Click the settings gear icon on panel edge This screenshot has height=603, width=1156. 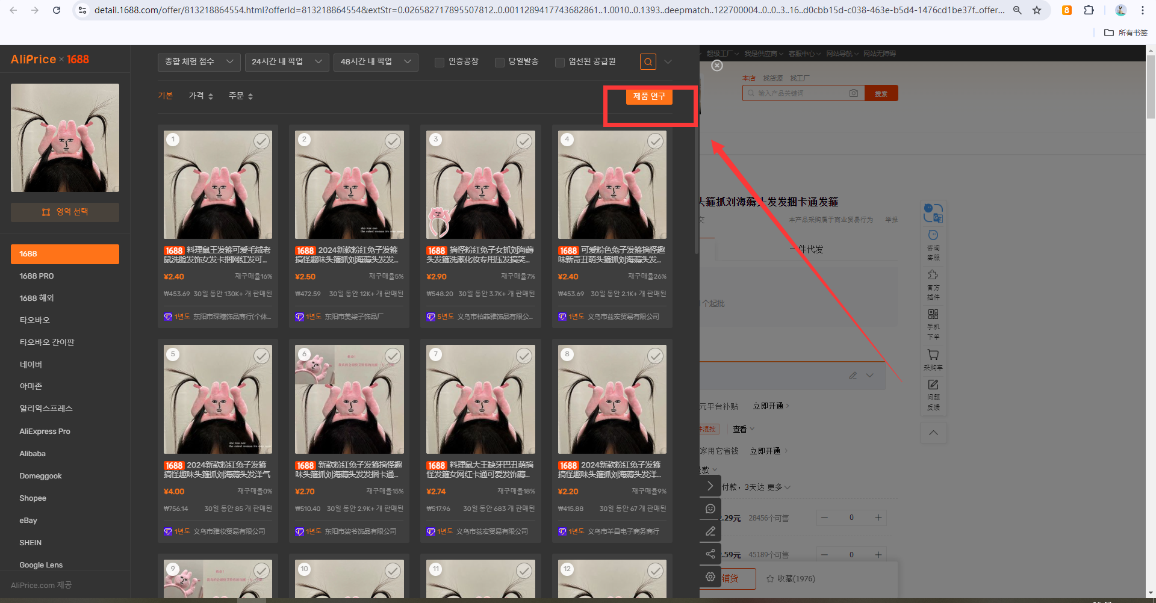tap(710, 577)
